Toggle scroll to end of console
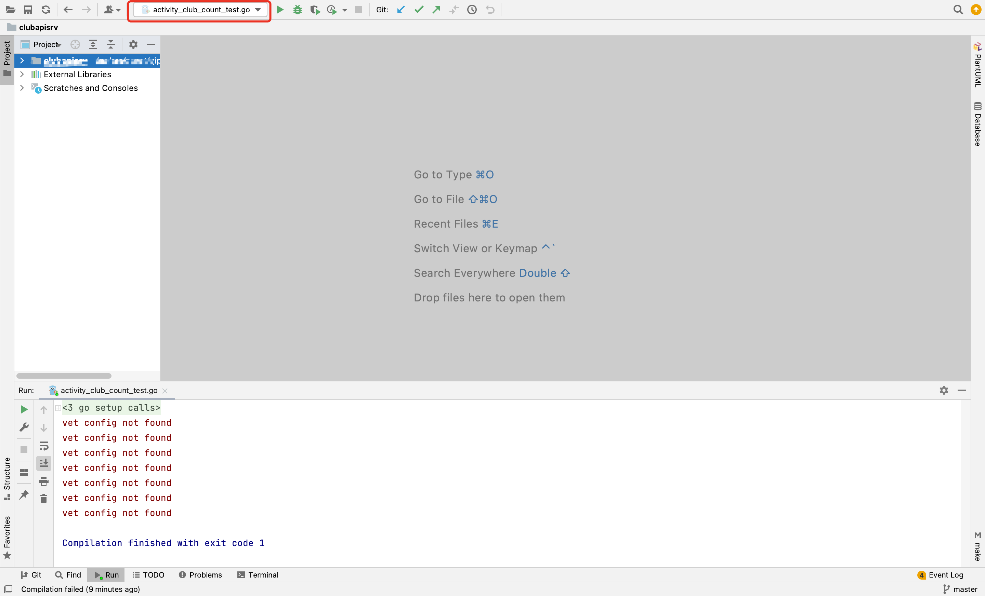This screenshot has height=596, width=985. click(44, 463)
